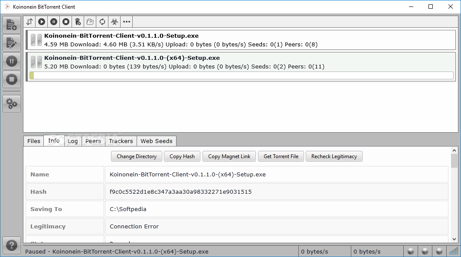Click the status bar paused torrent text
This screenshot has height=257, width=461.
pos(117,252)
